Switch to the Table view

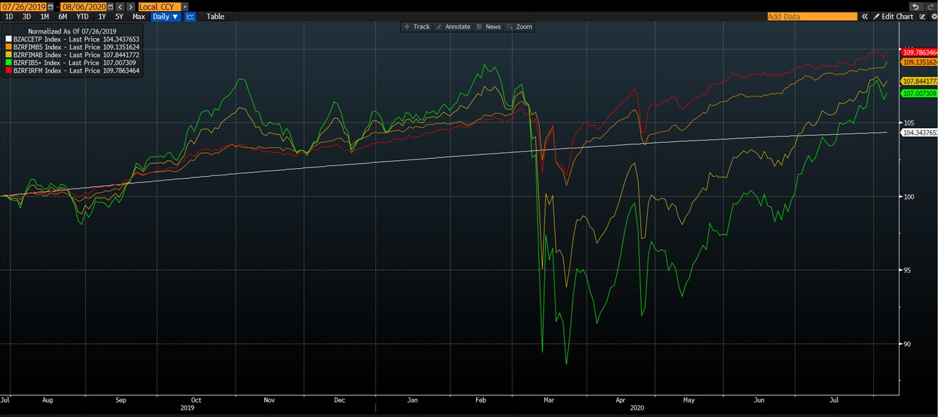215,16
